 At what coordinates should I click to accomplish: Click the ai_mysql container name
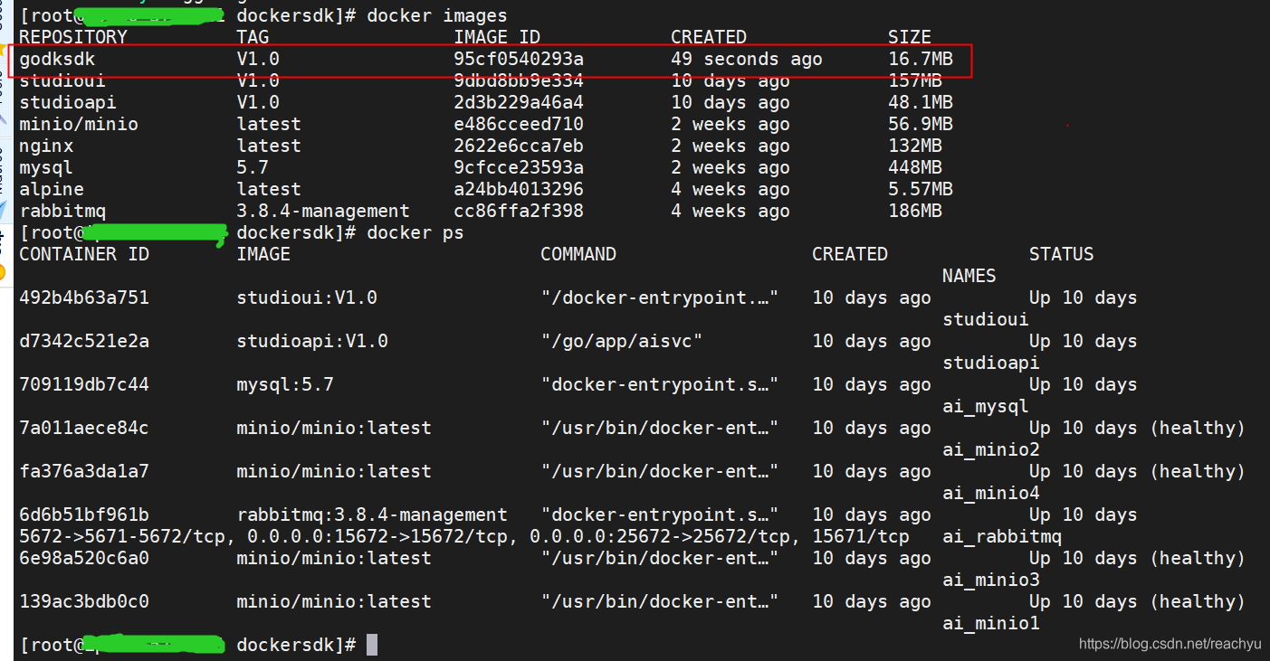click(986, 406)
